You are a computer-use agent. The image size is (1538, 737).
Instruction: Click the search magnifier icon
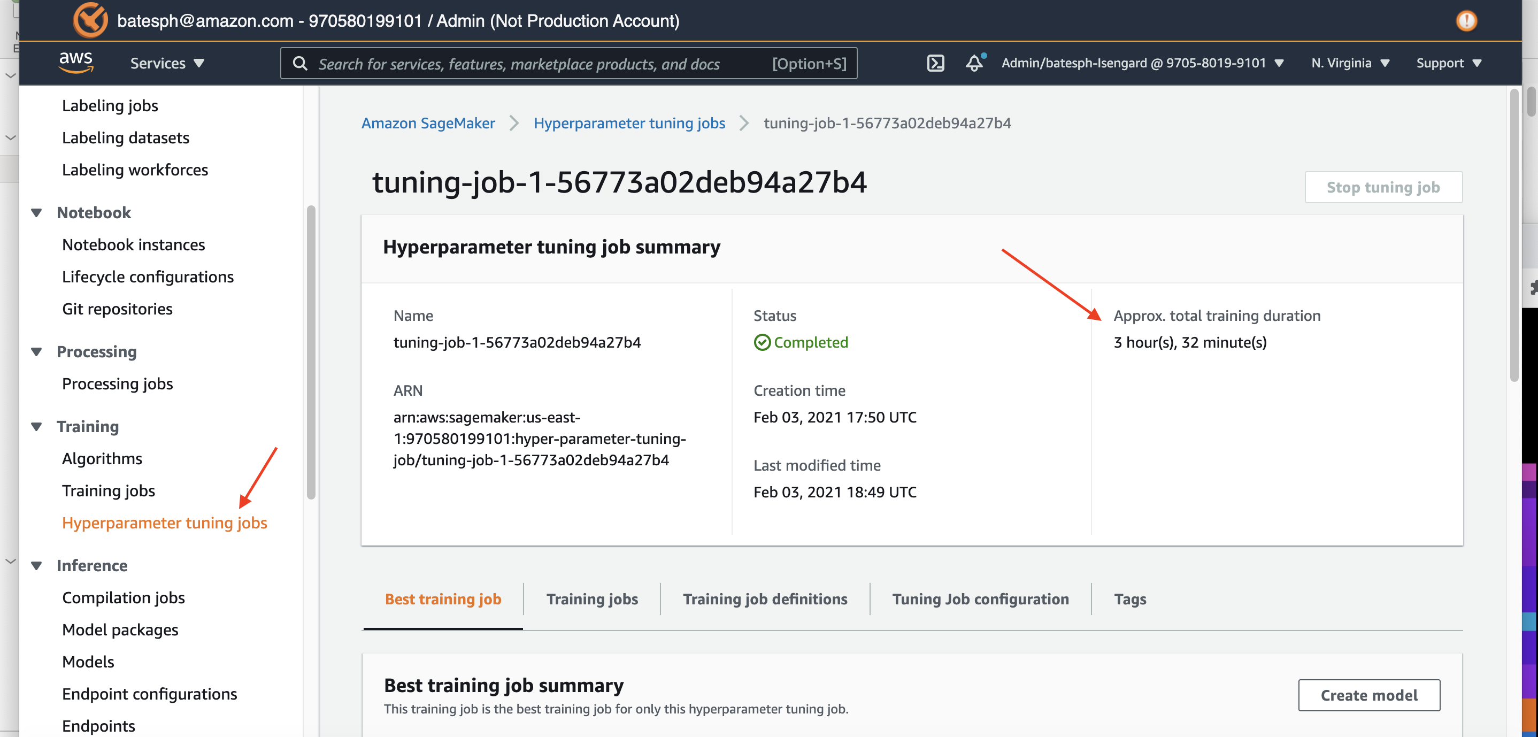301,63
